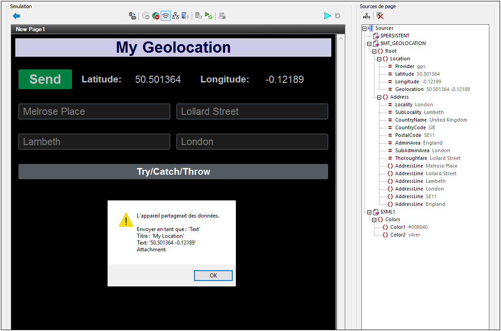This screenshot has width=501, height=331.
Task: Click the green play run icon
Action: pyautogui.click(x=327, y=16)
